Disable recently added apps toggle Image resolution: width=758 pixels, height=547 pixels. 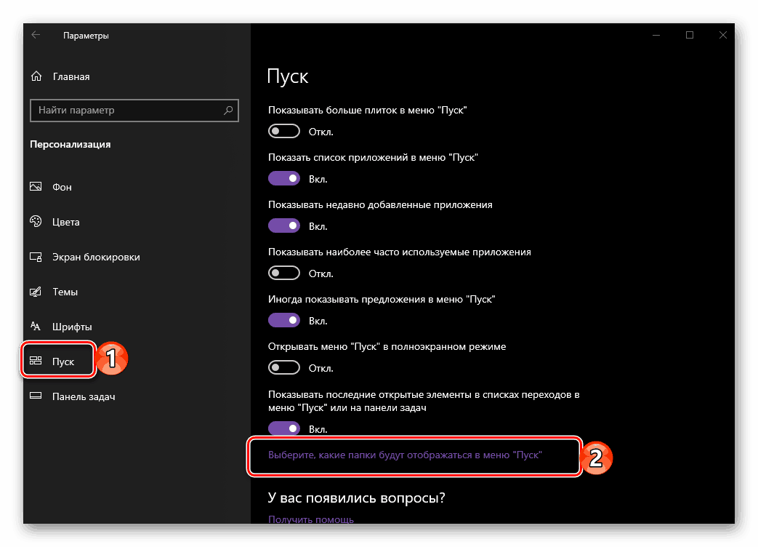284,225
